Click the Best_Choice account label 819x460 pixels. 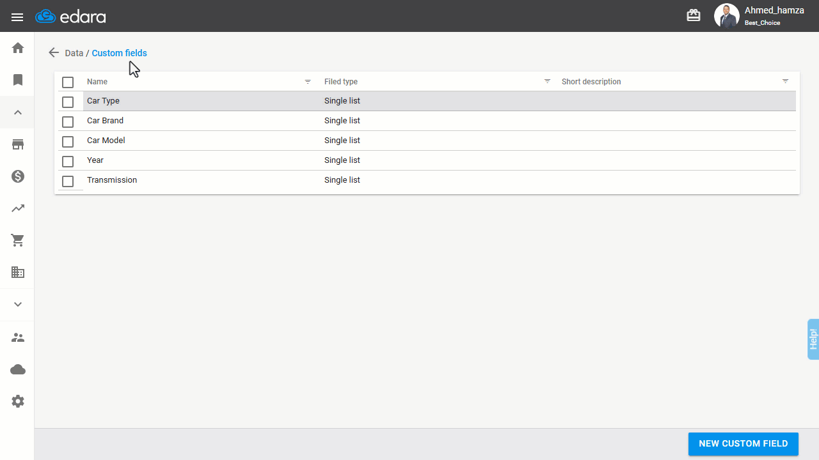click(x=762, y=23)
